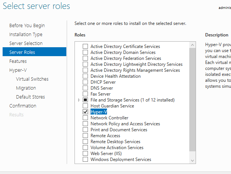Tick the Remote Desktop Services checkbox
Image resolution: width=231 pixels, height=174 pixels.
pos(85,142)
